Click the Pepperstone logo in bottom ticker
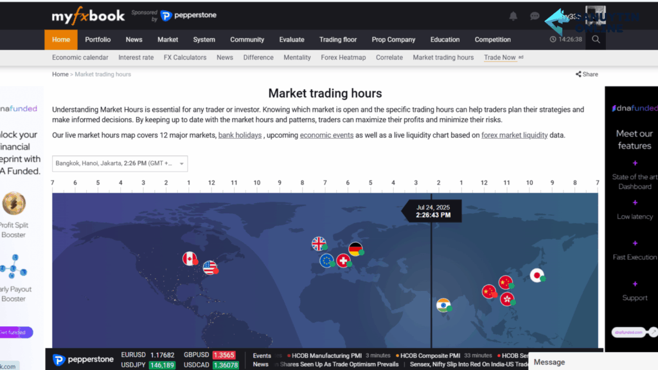This screenshot has height=370, width=658. click(x=83, y=360)
